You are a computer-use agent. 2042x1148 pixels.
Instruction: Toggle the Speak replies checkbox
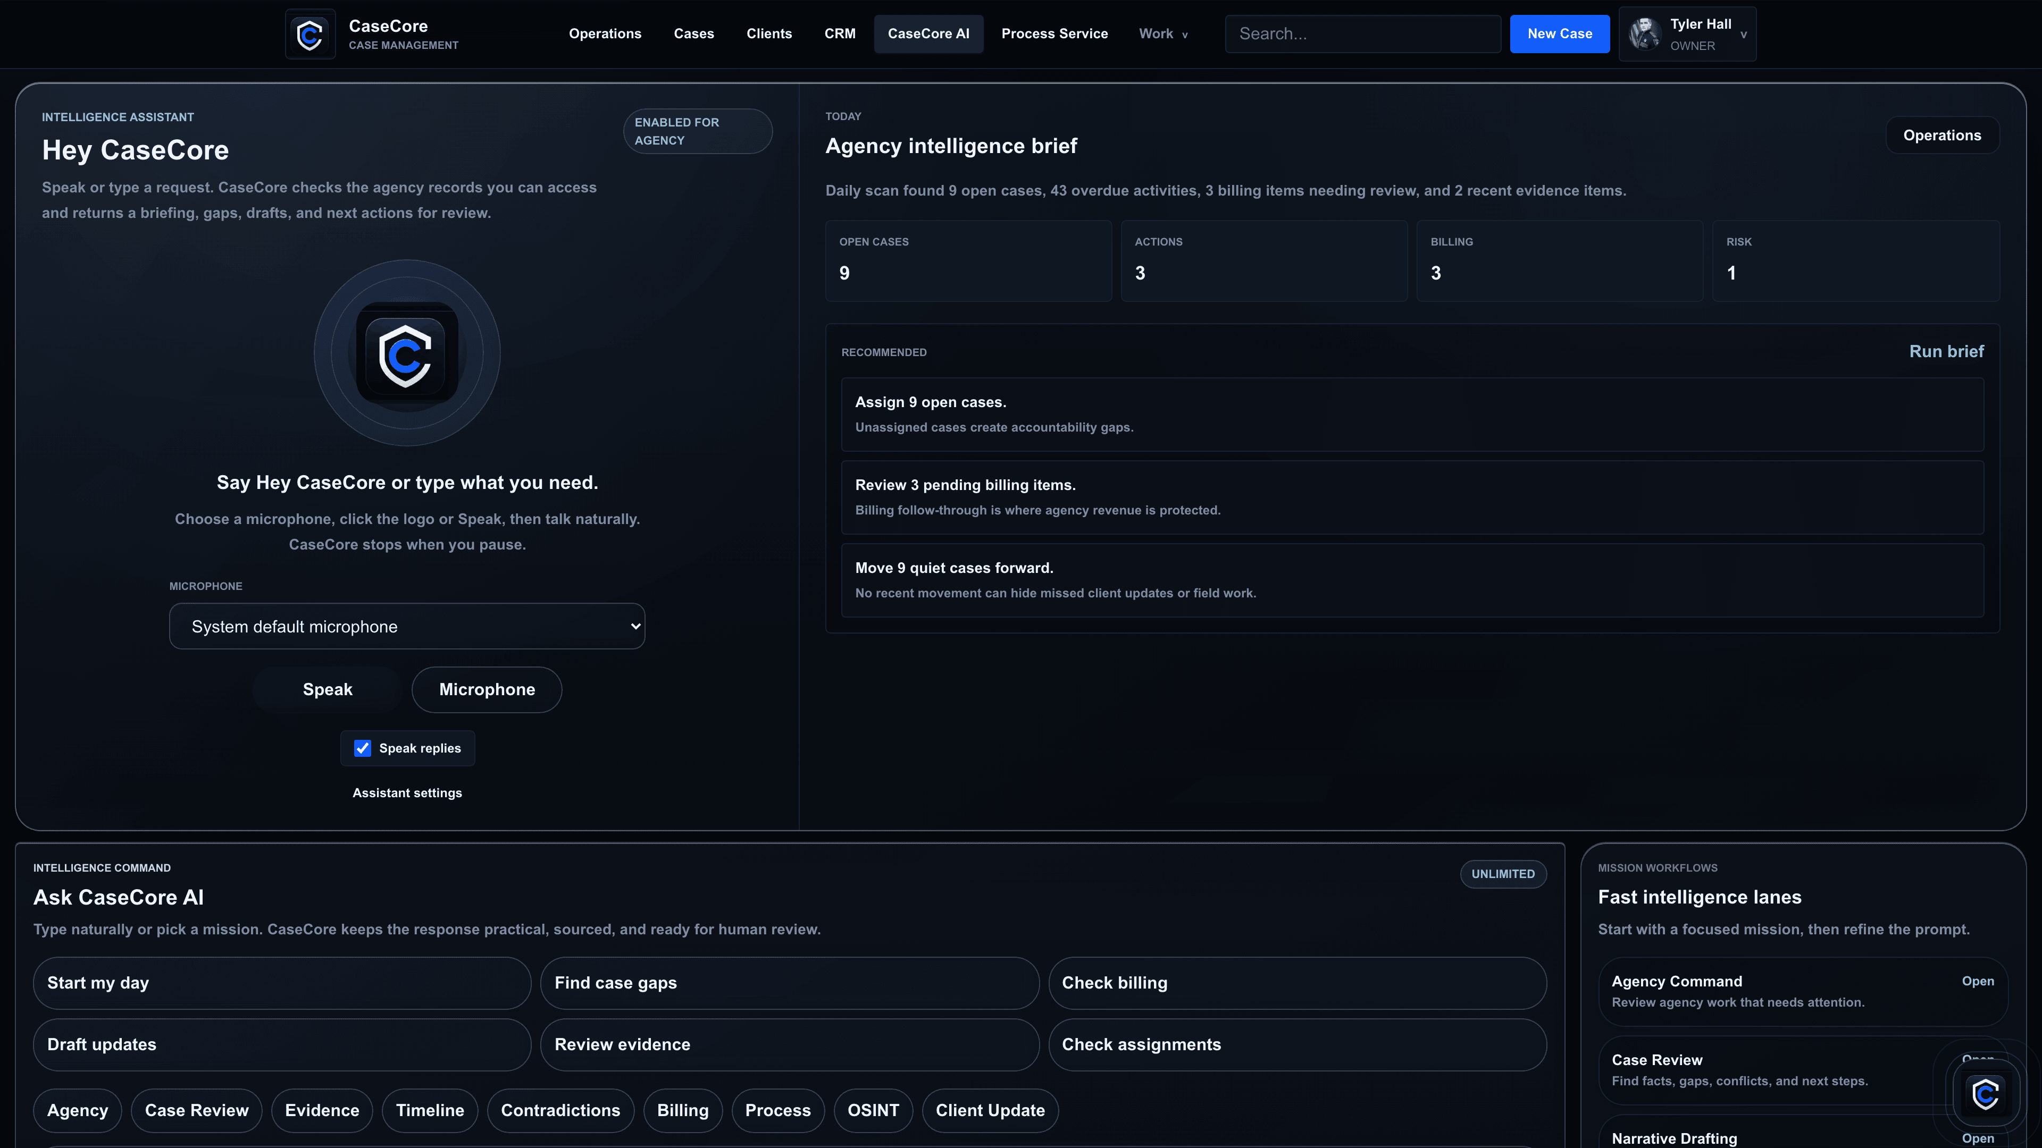[x=362, y=748]
